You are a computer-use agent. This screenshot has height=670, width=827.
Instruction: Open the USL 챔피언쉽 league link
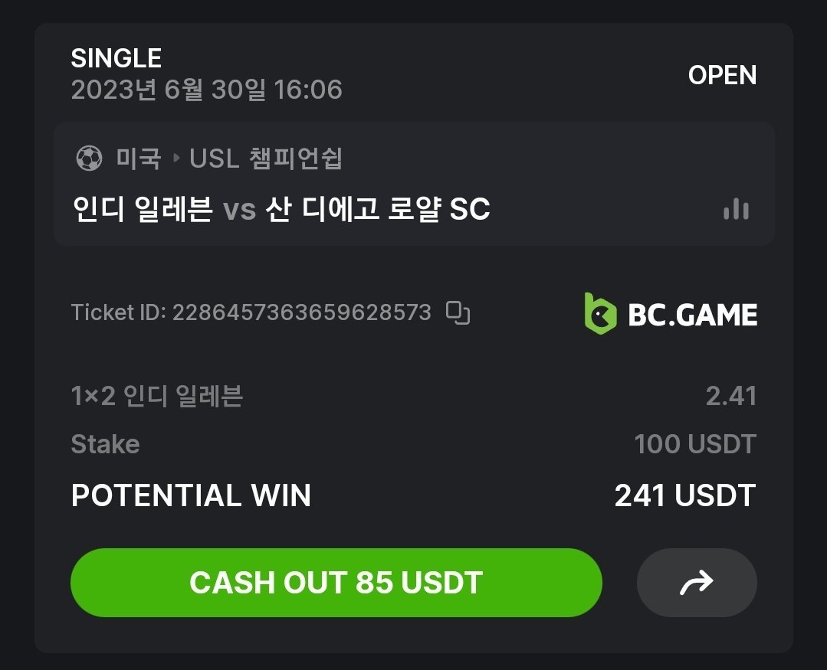point(265,159)
